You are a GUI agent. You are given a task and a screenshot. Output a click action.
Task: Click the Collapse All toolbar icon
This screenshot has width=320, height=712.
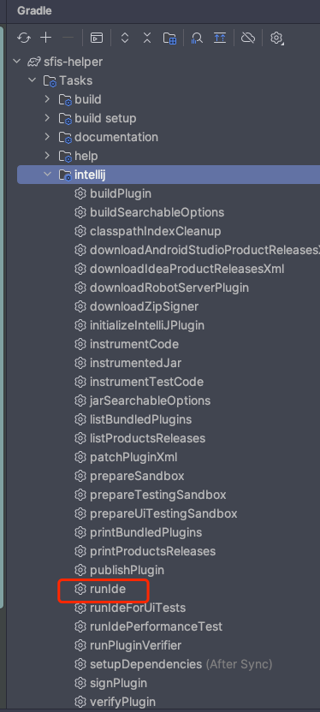(147, 38)
